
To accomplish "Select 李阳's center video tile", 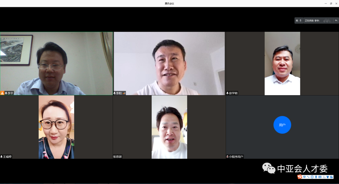I will coord(169,63).
